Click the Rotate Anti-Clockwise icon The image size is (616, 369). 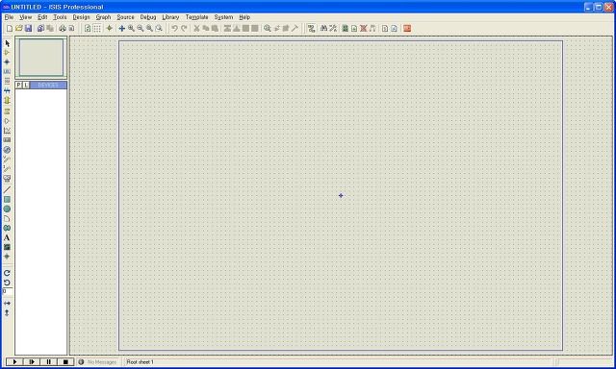pos(7,283)
